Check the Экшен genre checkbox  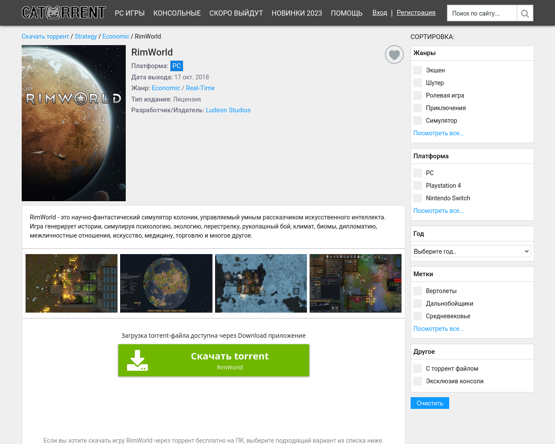(x=418, y=70)
